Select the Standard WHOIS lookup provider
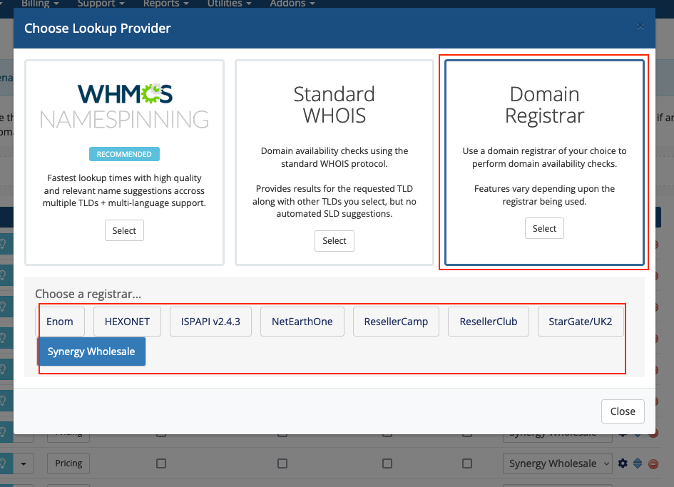 (334, 241)
